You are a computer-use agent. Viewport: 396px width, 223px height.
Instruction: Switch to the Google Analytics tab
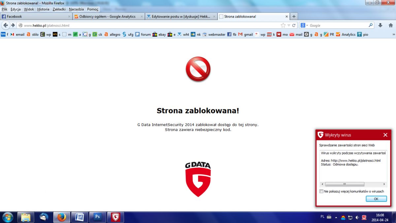point(108,17)
